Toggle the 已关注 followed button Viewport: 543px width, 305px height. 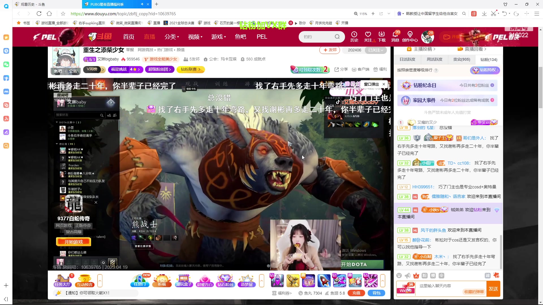tap(376, 50)
